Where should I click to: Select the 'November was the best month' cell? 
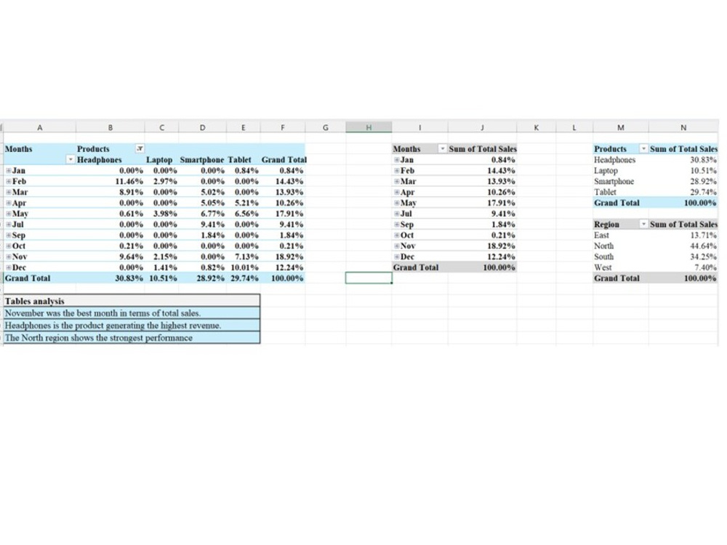coord(132,313)
